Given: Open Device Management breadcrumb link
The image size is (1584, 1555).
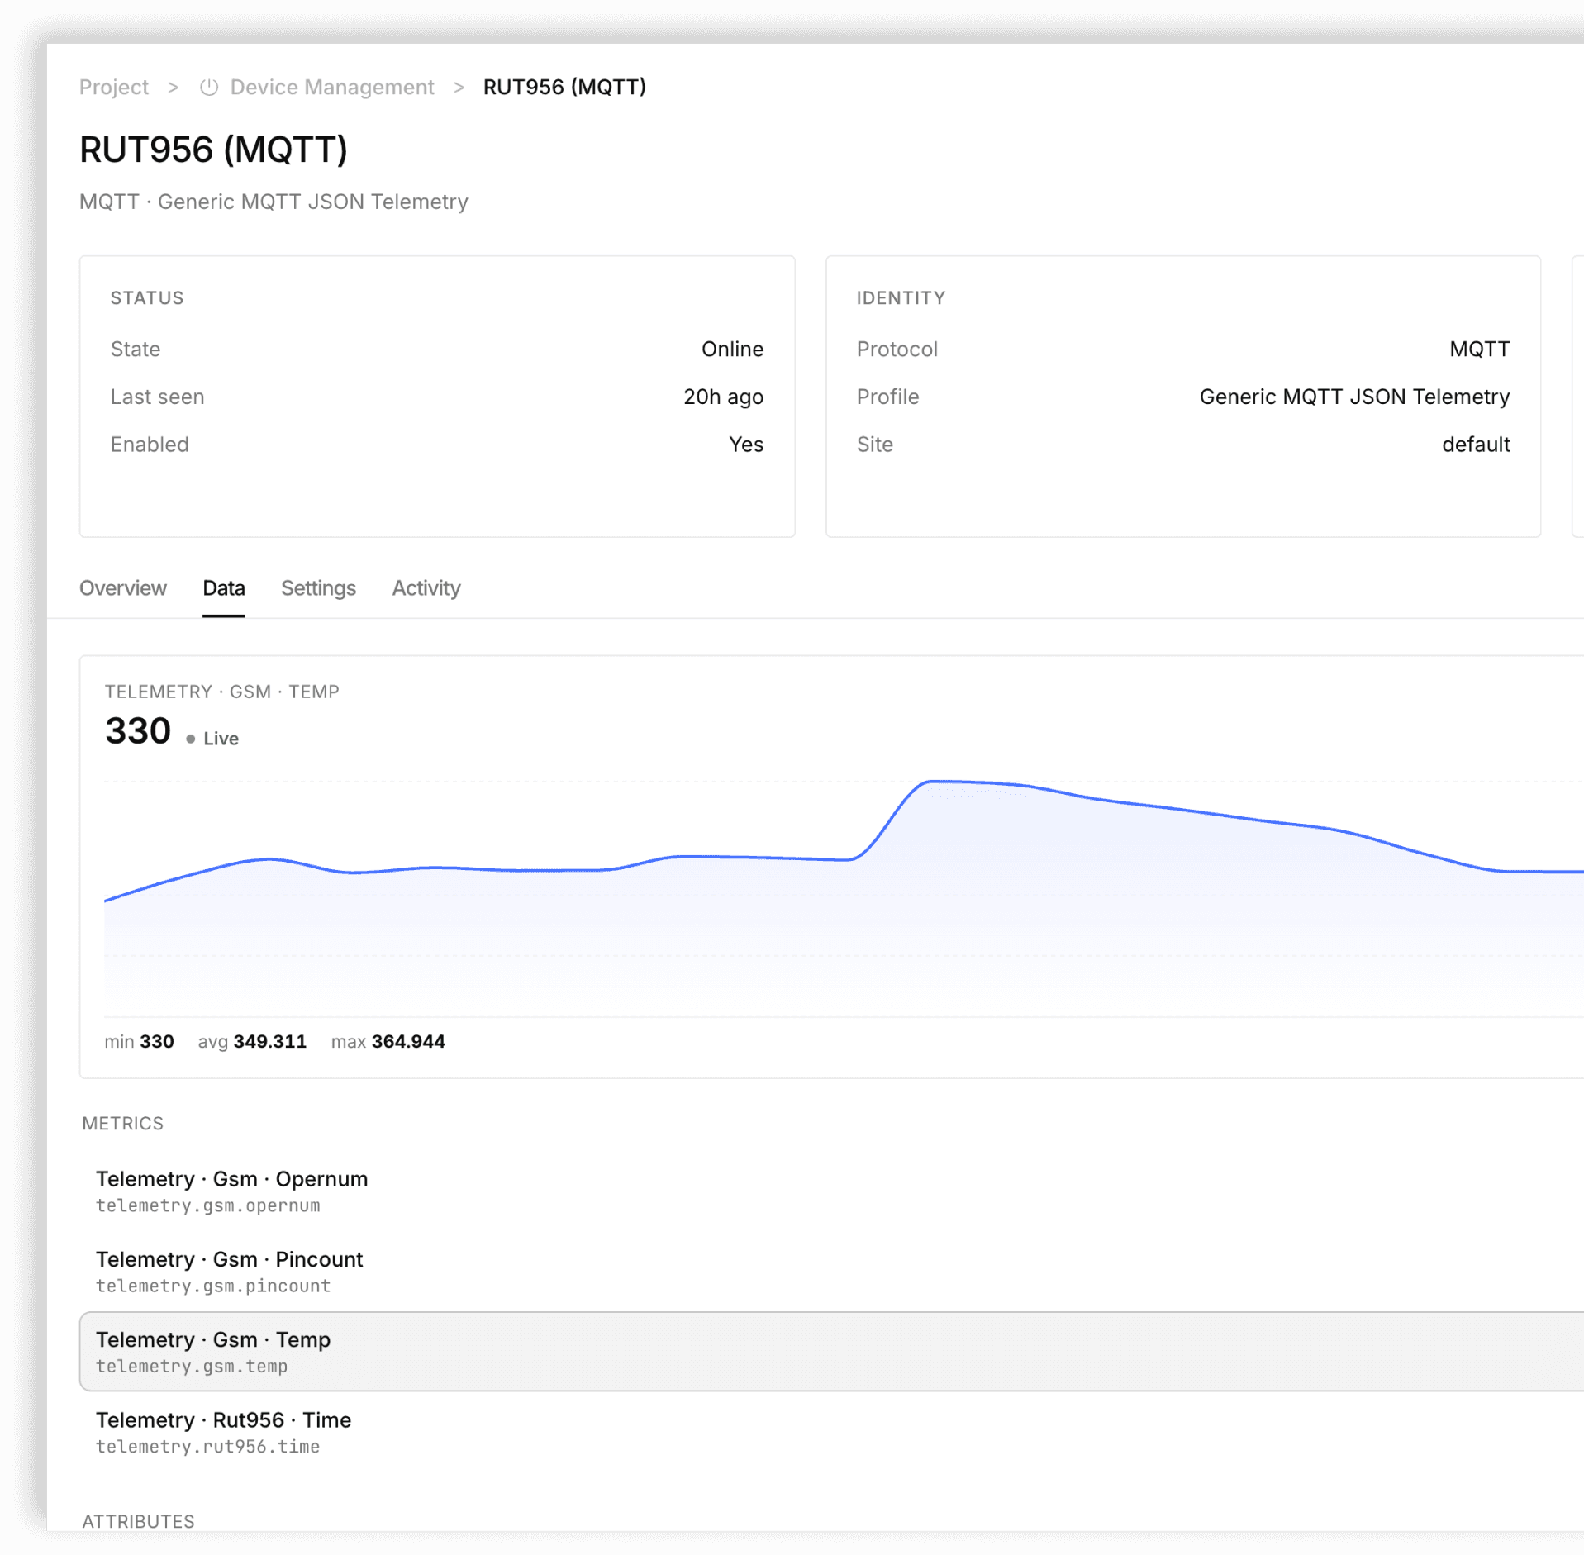Looking at the screenshot, I should (x=331, y=87).
